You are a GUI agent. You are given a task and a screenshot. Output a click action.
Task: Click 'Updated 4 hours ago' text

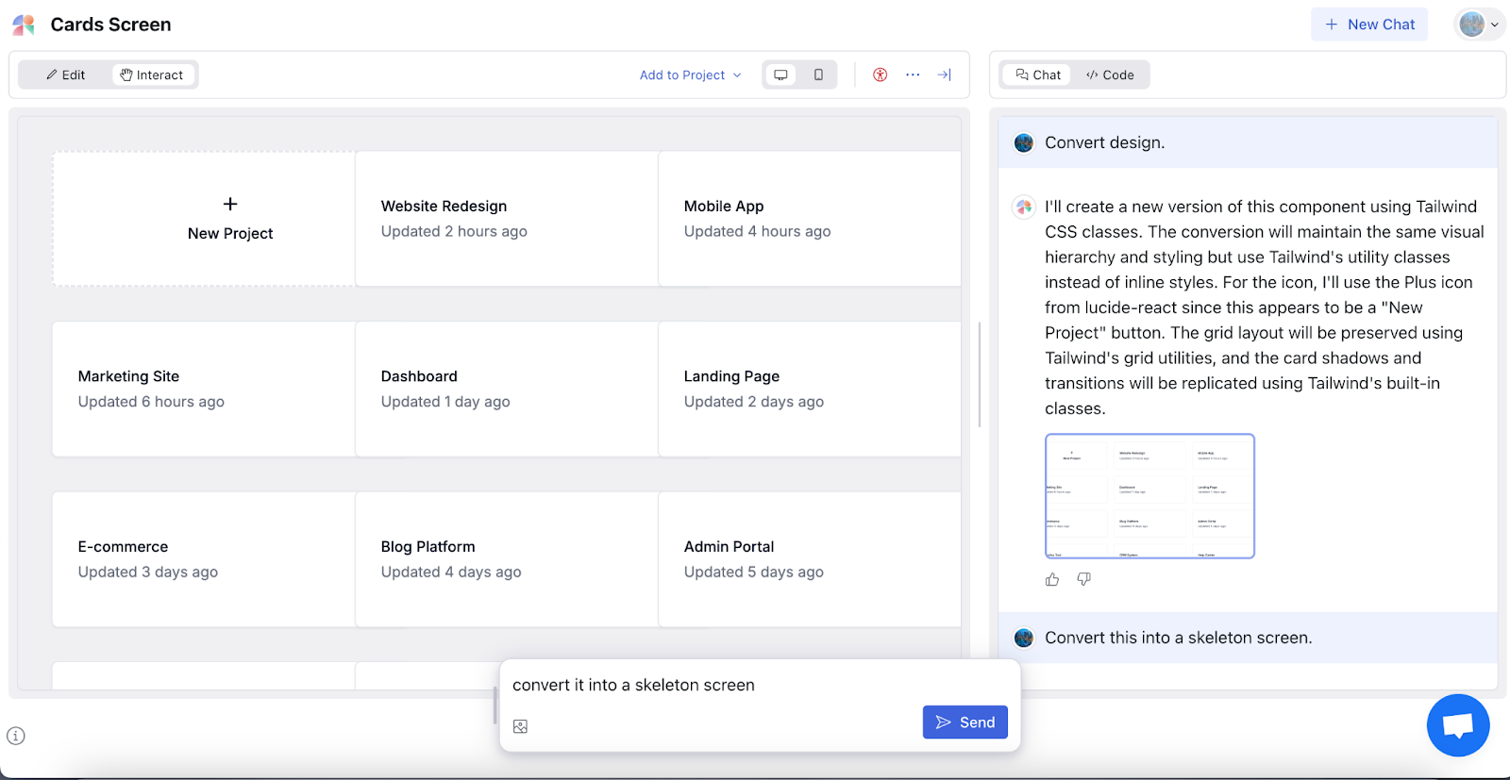(757, 231)
